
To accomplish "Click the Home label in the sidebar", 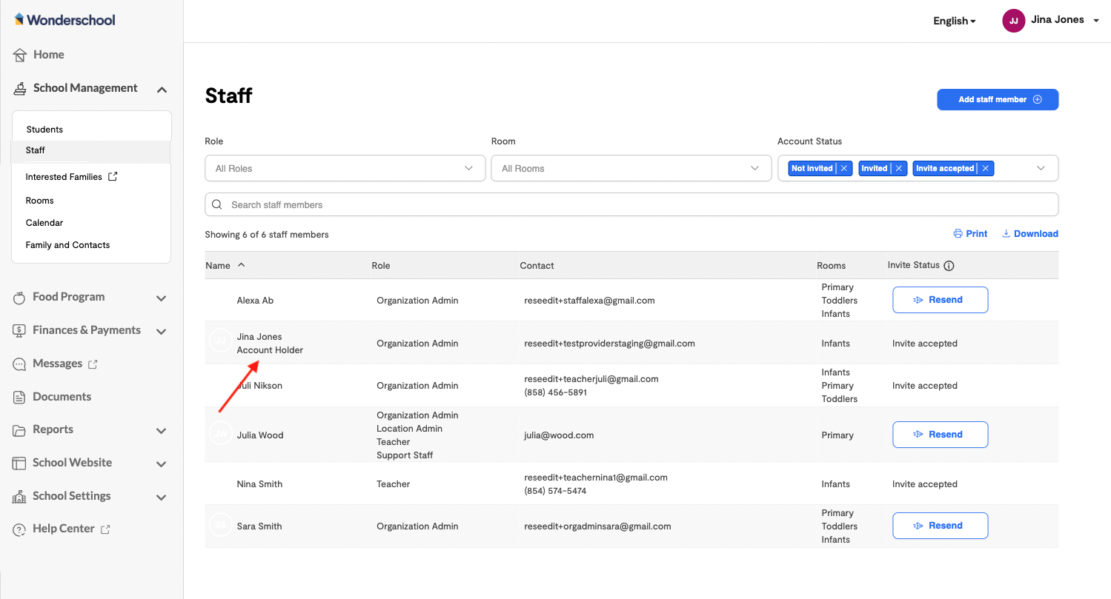I will [x=49, y=55].
